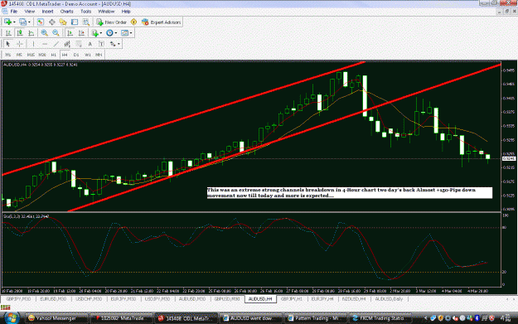Open the Tools menu

(x=86, y=12)
